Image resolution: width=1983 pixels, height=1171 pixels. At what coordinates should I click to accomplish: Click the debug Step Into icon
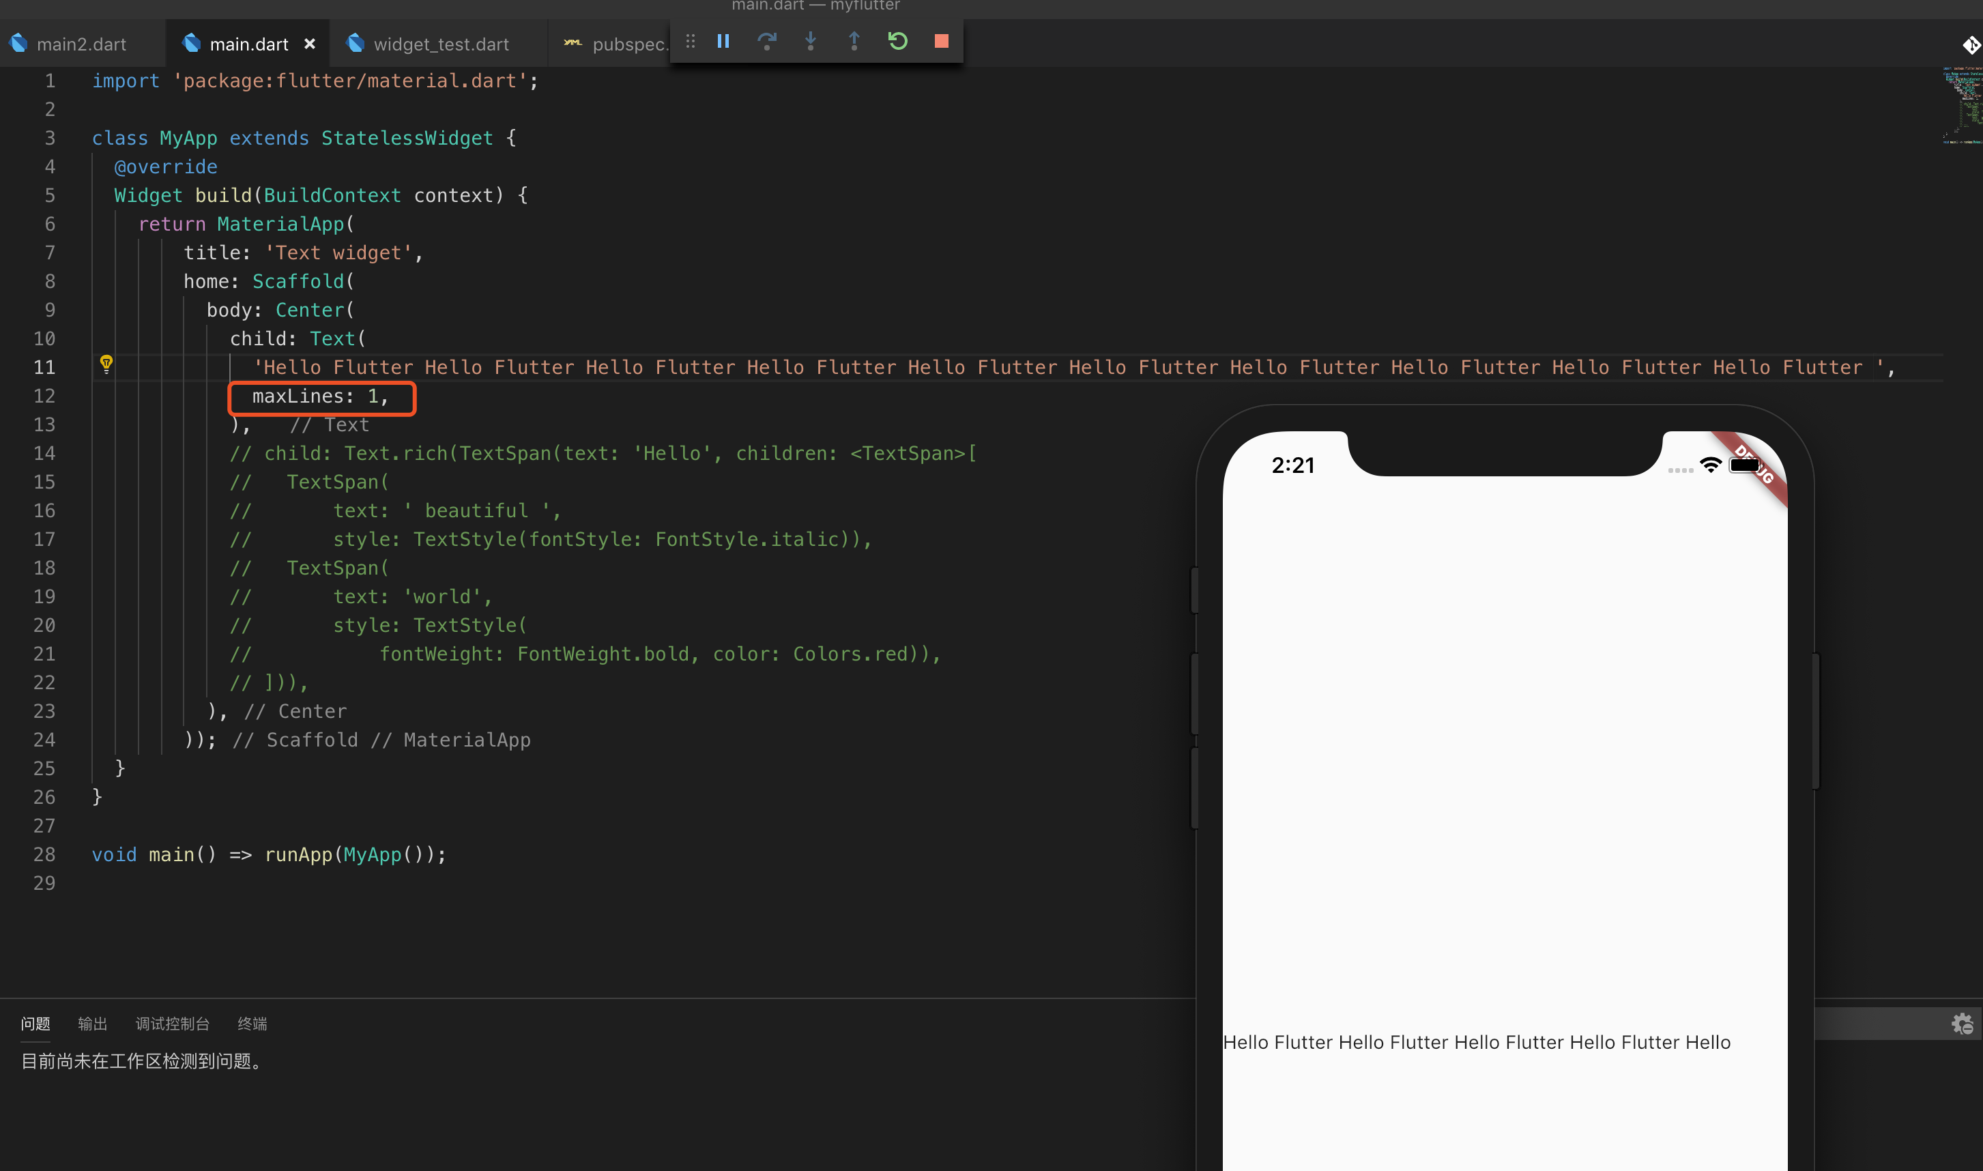pyautogui.click(x=811, y=41)
